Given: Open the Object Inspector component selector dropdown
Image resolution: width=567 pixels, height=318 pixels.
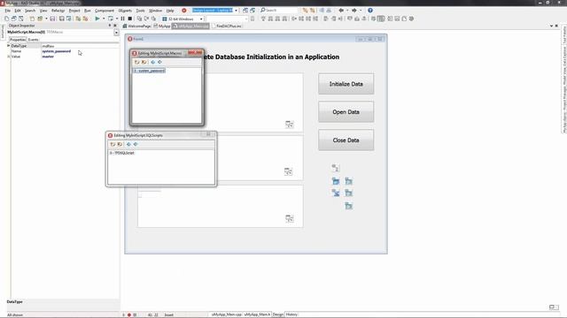Looking at the screenshot, I should (x=116, y=33).
